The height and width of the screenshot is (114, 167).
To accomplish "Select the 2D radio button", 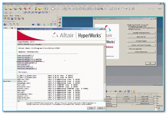I will click(155, 101).
